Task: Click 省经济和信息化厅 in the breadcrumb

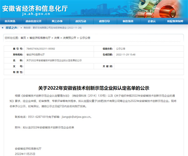Action: click(40, 38)
